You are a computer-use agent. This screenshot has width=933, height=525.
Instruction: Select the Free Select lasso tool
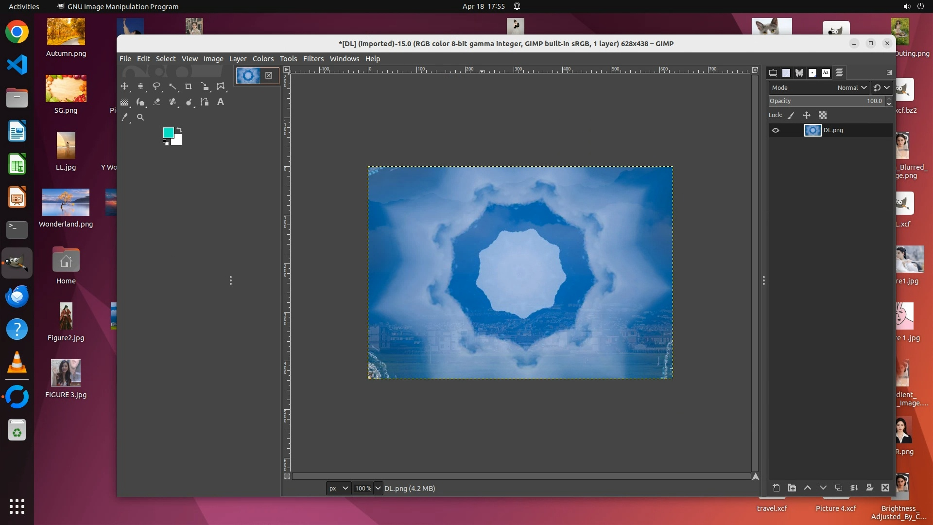coord(156,87)
